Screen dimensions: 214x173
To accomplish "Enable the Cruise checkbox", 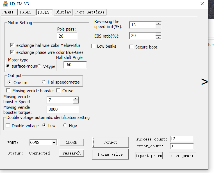I will click(x=58, y=91).
